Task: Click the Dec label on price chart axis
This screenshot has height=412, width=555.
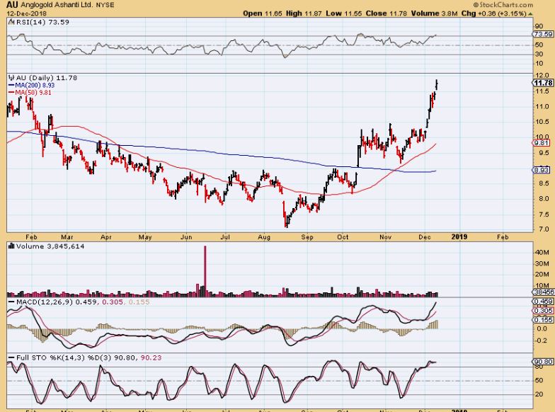Action: (424, 236)
